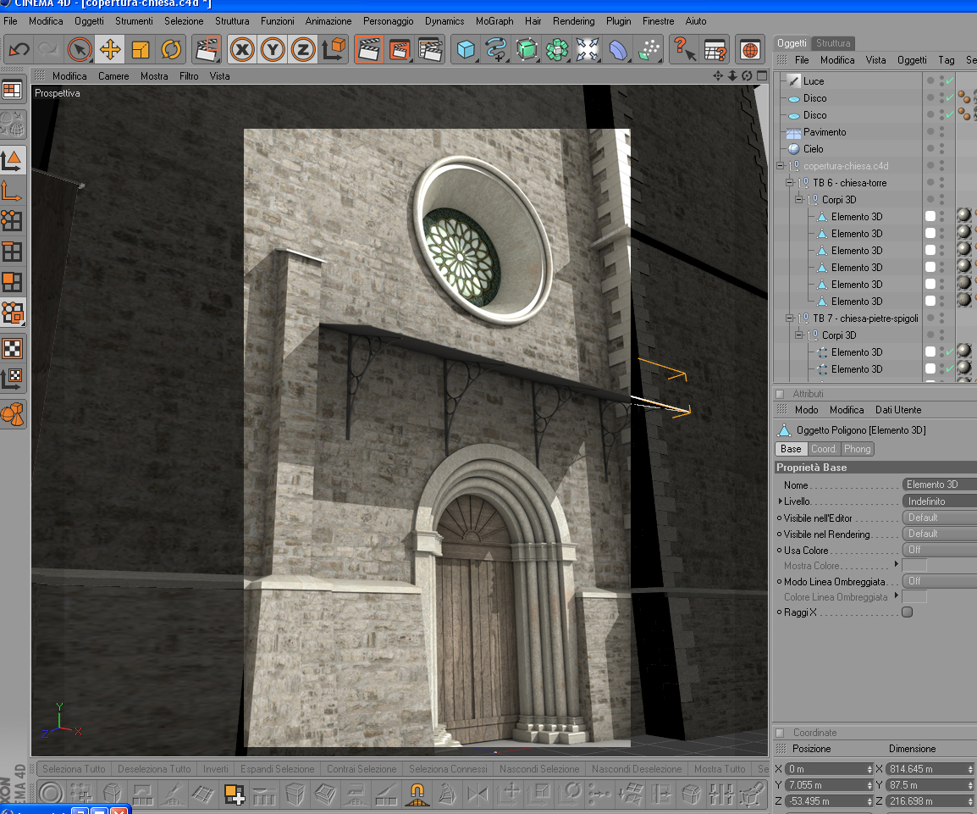Click the Deseleziona Tutto button
The height and width of the screenshot is (814, 977).
(155, 769)
